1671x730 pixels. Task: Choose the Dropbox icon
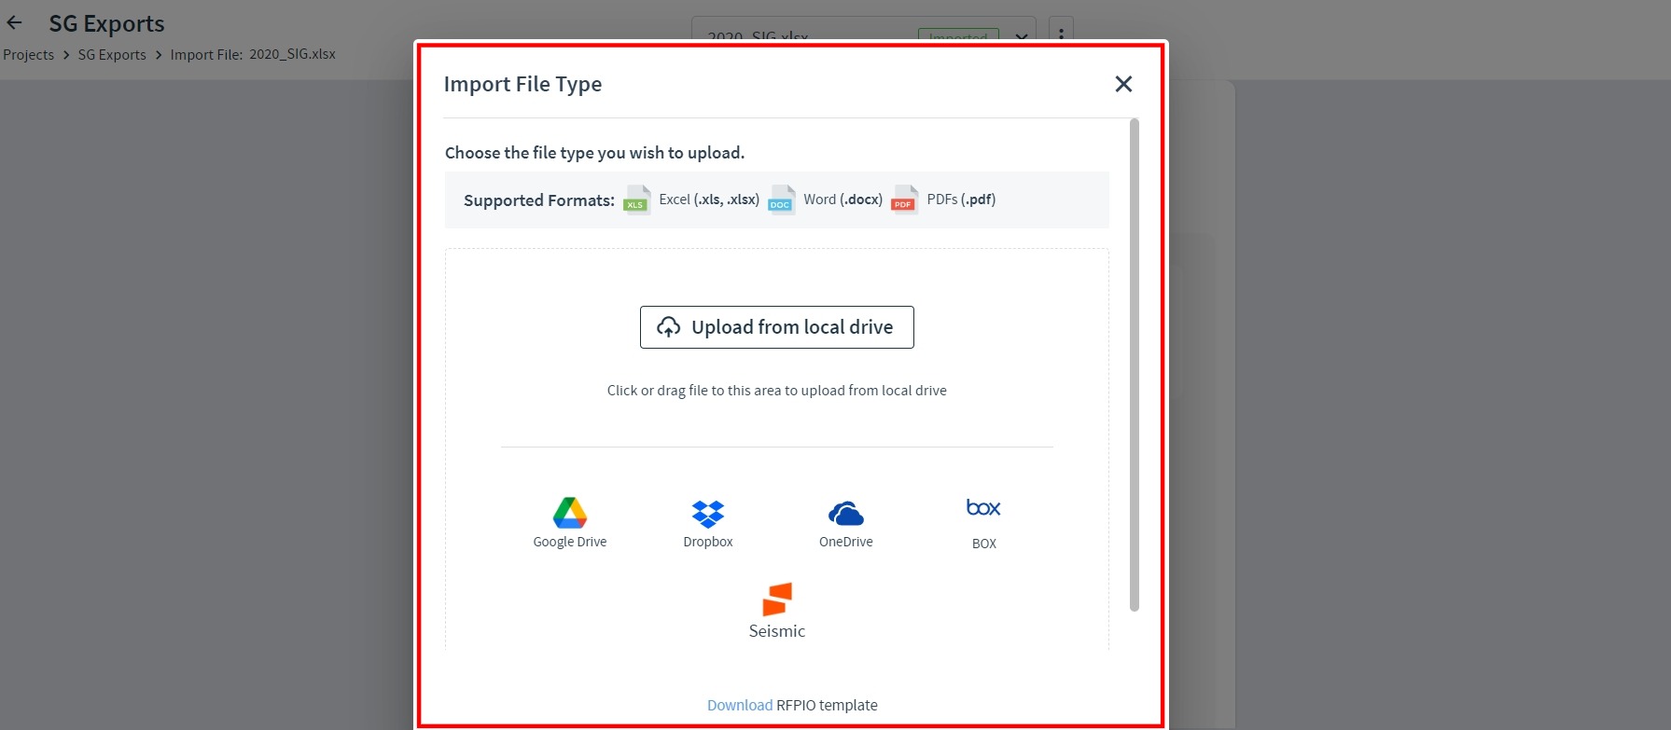(x=707, y=513)
